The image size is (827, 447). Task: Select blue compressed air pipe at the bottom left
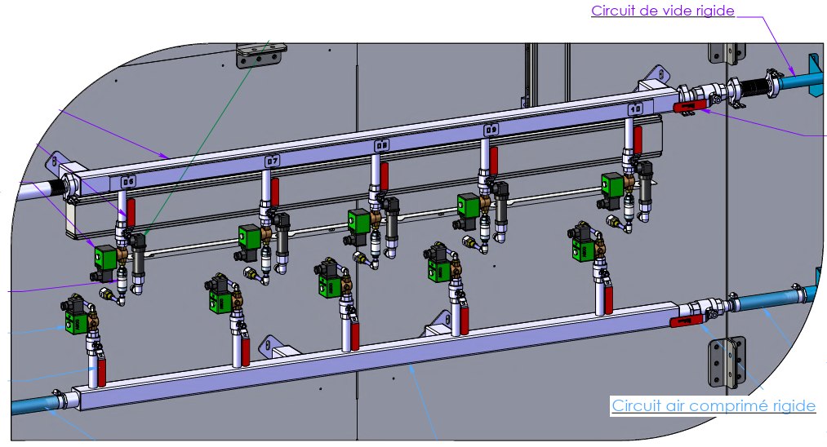(32, 405)
